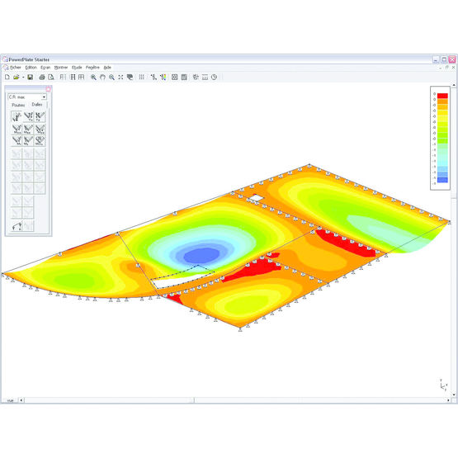Select the Zoom in magnifier tool
Screen dimensions: 458x458
(93, 77)
